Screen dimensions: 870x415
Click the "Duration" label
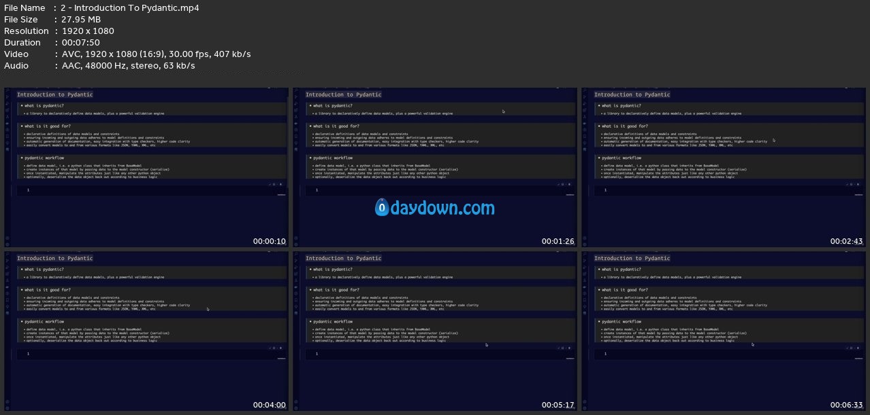(x=22, y=42)
